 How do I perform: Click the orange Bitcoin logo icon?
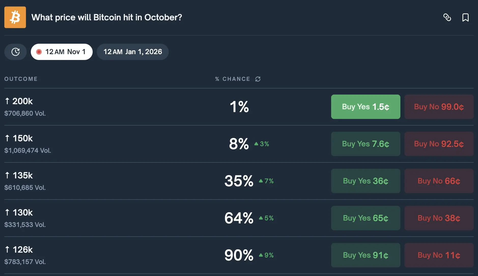[15, 17]
